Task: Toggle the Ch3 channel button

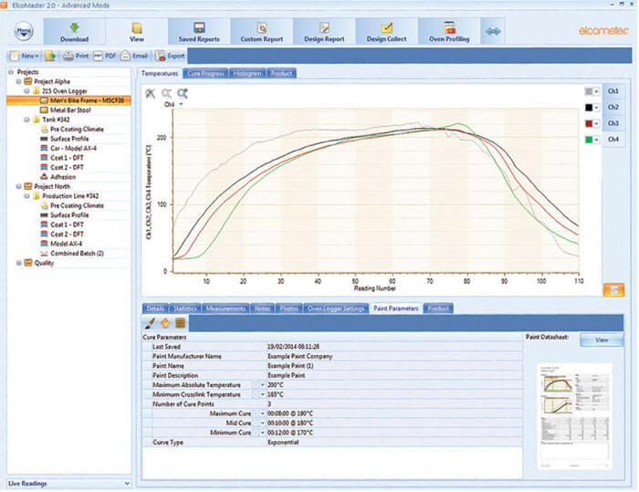Action: 613,123
